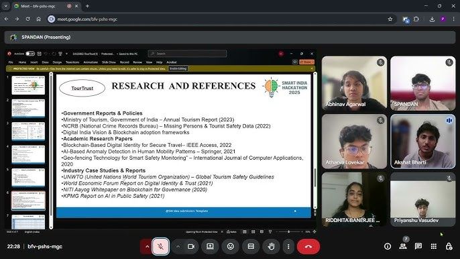Open the View ribbon tab

point(149,62)
